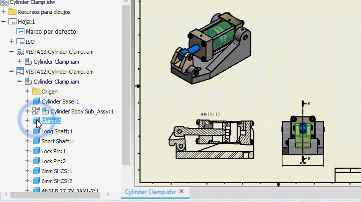This screenshot has height=202, width=361.
Task: Select the Hoja:1 label
Action: (26, 22)
